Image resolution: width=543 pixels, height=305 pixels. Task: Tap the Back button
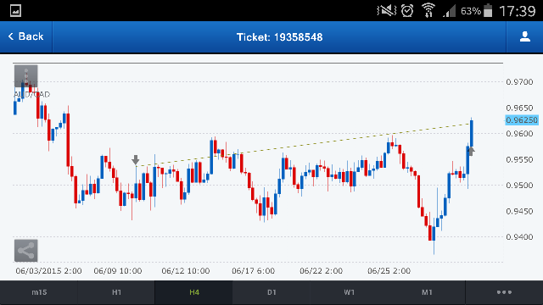(x=26, y=36)
